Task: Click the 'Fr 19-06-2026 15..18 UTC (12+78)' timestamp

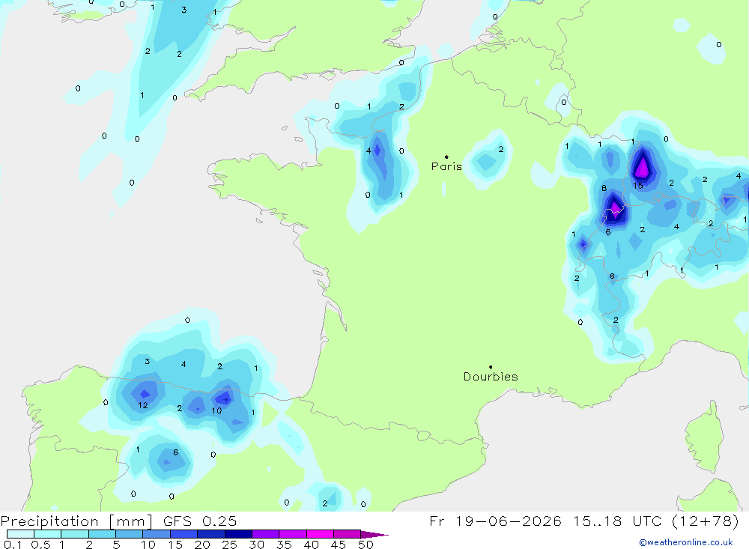Action: [x=584, y=521]
